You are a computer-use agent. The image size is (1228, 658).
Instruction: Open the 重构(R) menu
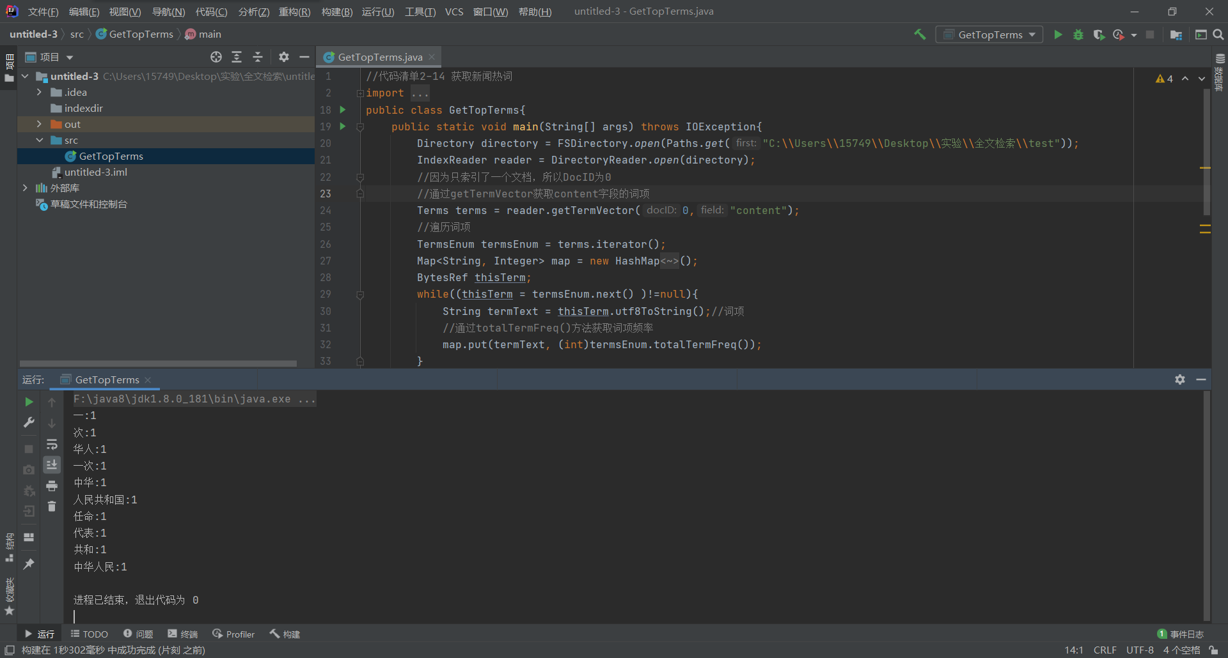pos(294,11)
